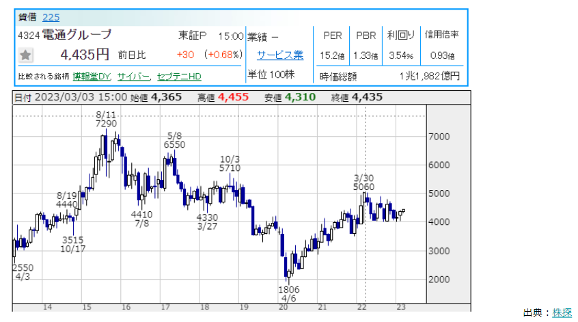Open the セプテニHD comparison stock link
The height and width of the screenshot is (322, 578).
coord(179,76)
